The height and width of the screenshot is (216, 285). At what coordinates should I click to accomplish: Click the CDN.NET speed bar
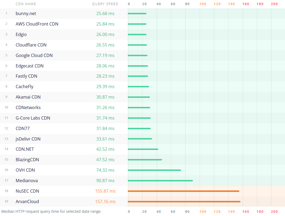tap(143, 149)
